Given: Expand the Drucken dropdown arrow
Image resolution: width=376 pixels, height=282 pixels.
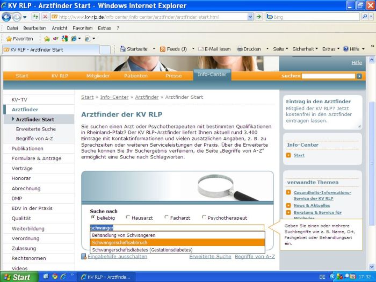Looking at the screenshot, I should tap(267, 49).
